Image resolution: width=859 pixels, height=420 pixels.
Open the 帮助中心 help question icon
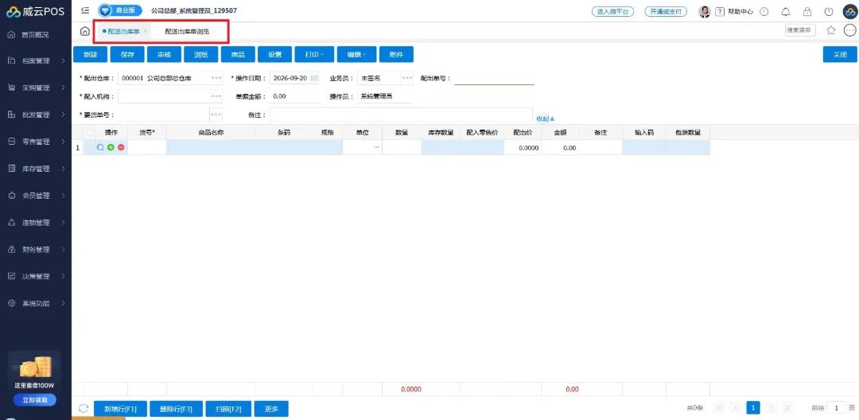[x=720, y=11]
